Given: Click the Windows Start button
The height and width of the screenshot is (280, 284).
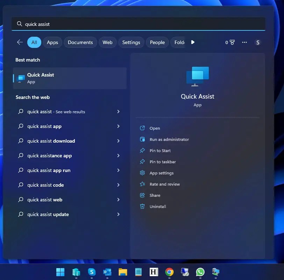Looking at the screenshot, I should [x=60, y=272].
